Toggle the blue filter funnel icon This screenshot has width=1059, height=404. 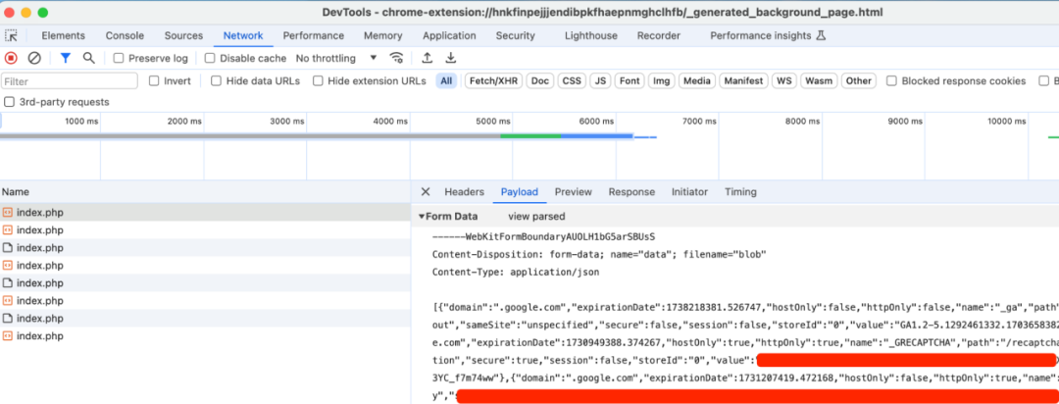click(x=65, y=58)
